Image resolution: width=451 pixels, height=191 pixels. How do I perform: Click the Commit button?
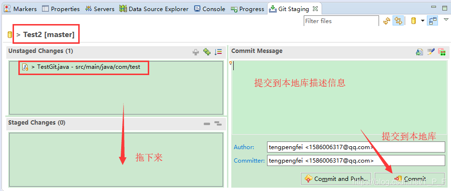pos(409,178)
